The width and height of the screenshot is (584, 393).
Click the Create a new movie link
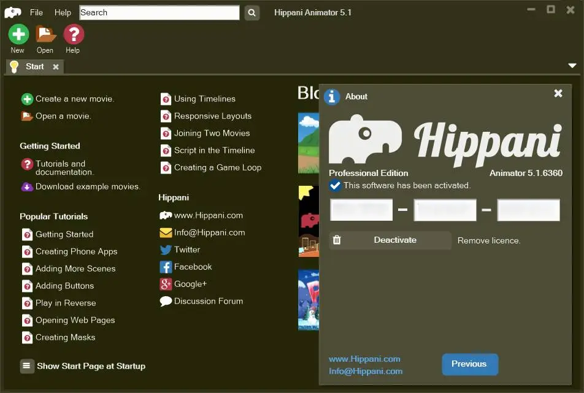coord(74,99)
